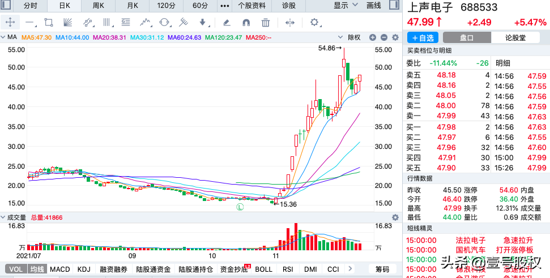
Task: Open volume panel settings gear
Action: click(x=395, y=217)
